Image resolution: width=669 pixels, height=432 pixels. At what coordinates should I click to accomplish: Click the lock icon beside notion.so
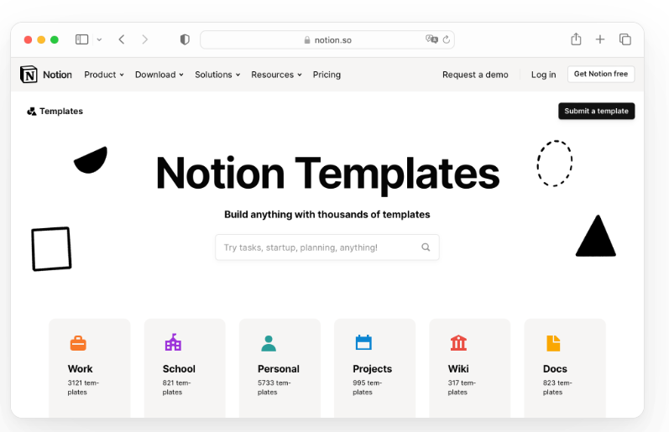307,40
